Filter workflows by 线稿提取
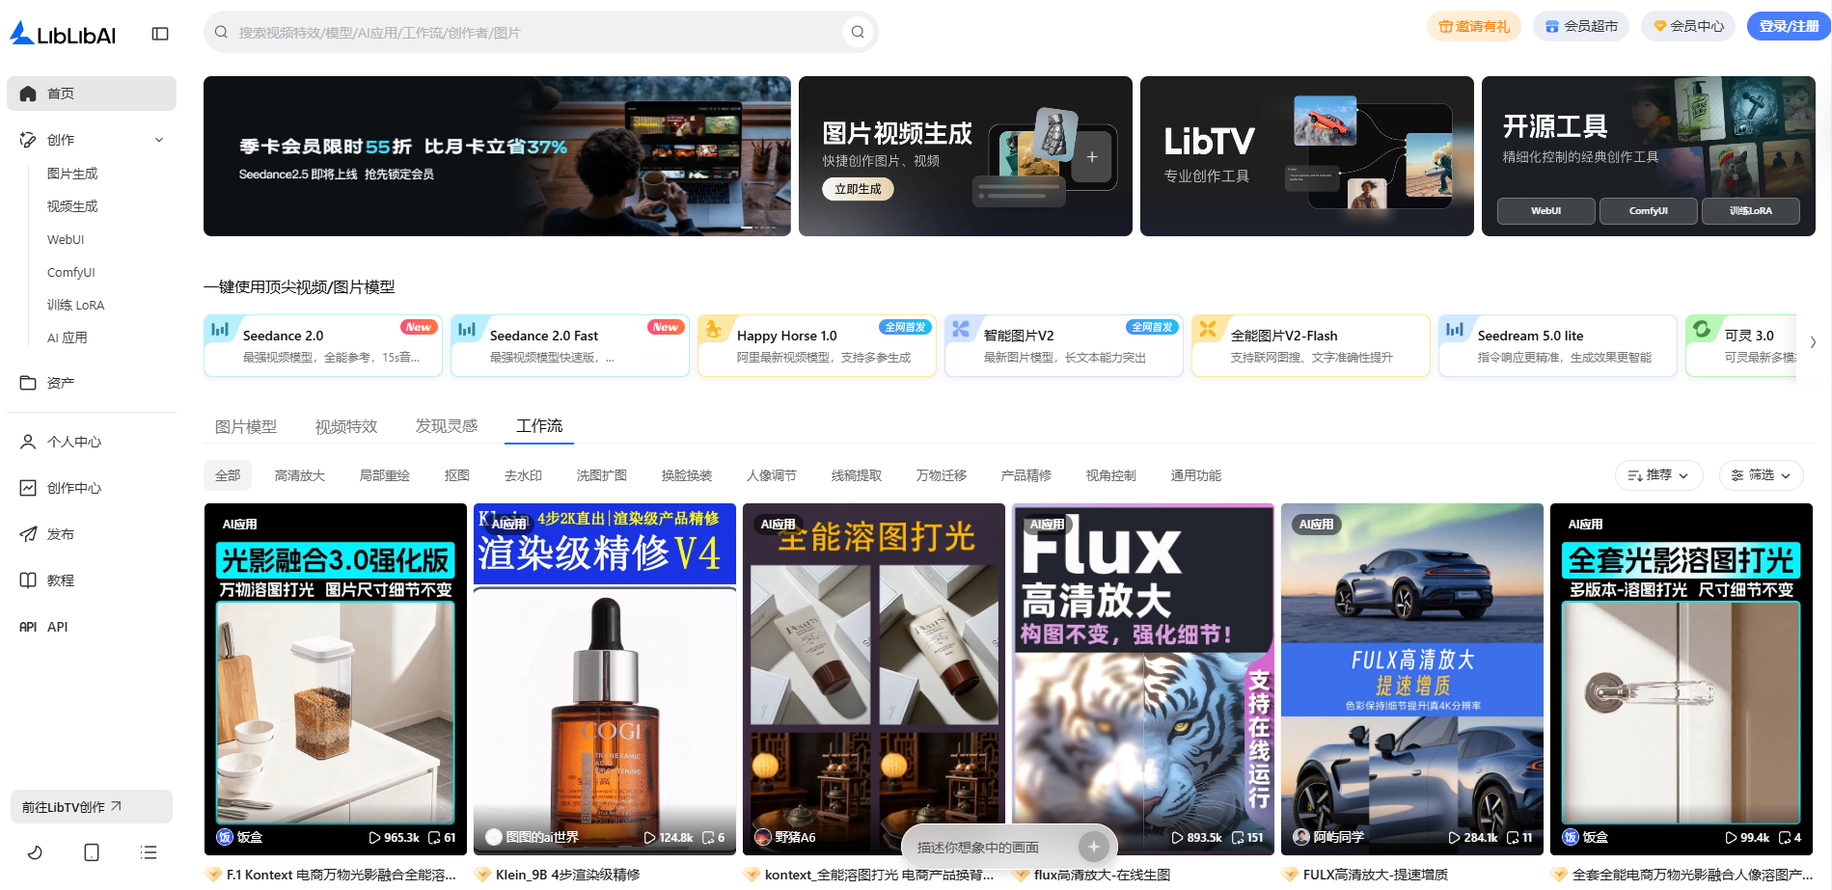1832x890 pixels. click(857, 475)
